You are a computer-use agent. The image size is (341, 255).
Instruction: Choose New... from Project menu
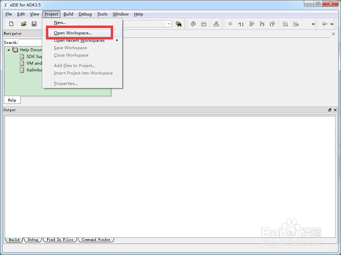82,22
